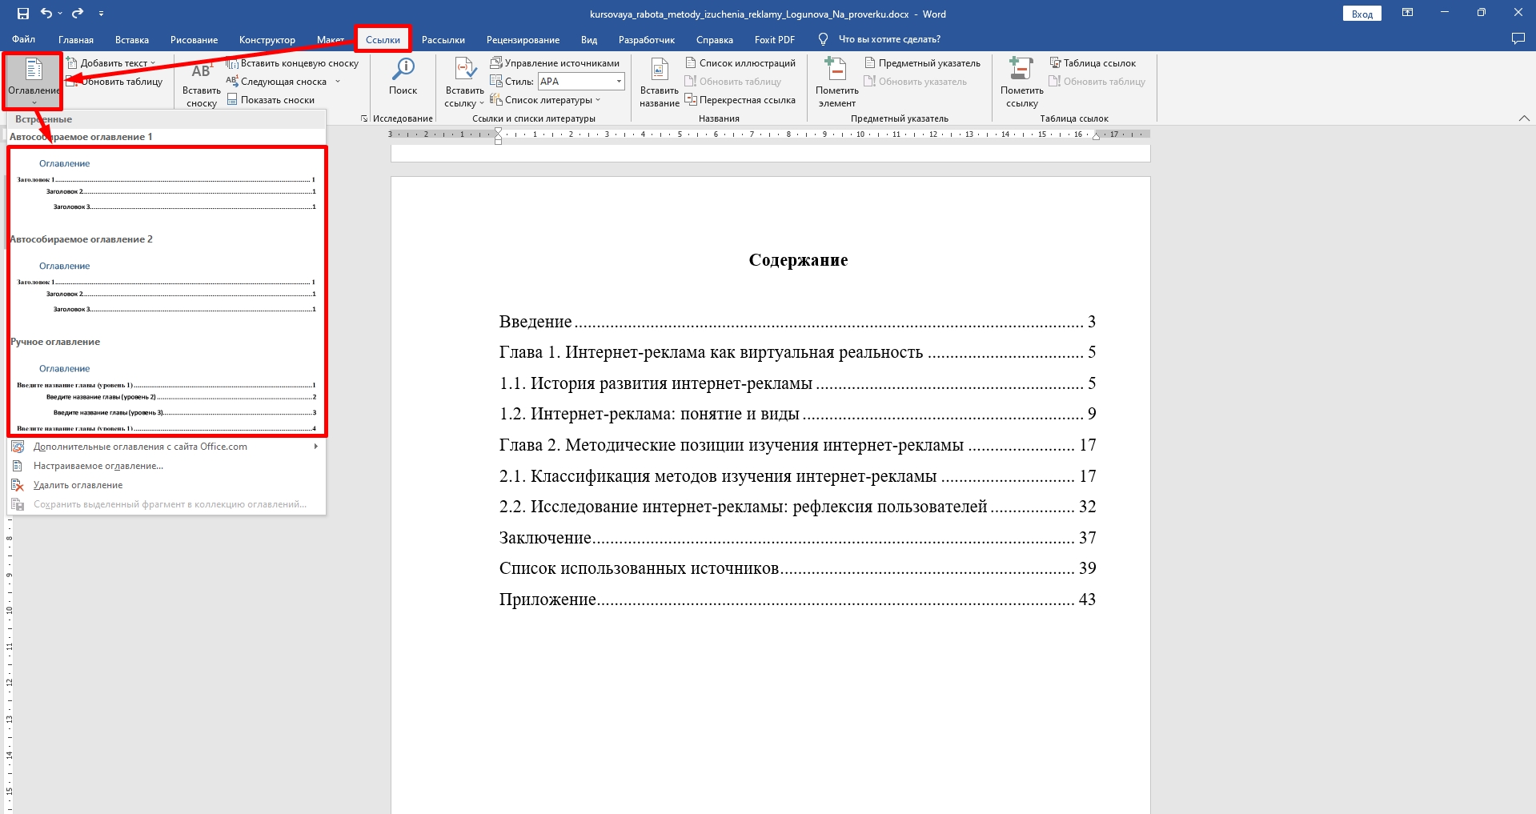Click the Save icon in title bar

click(x=22, y=14)
